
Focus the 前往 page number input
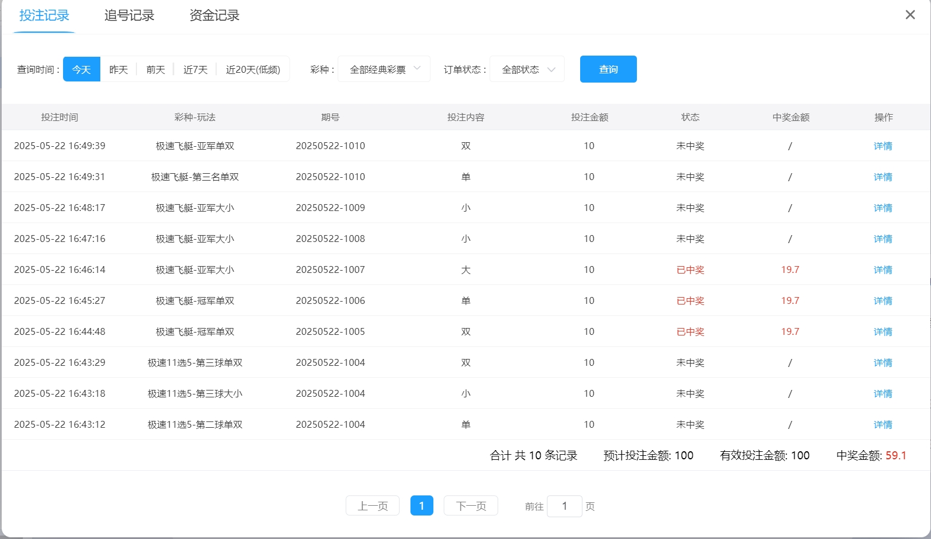565,506
